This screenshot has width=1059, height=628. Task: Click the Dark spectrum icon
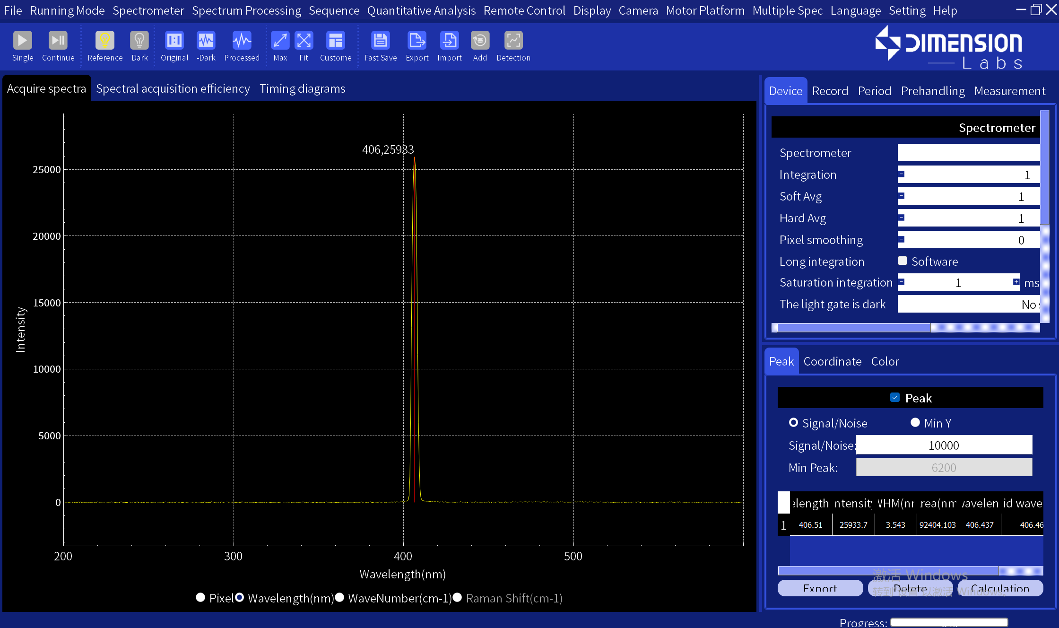[139, 41]
